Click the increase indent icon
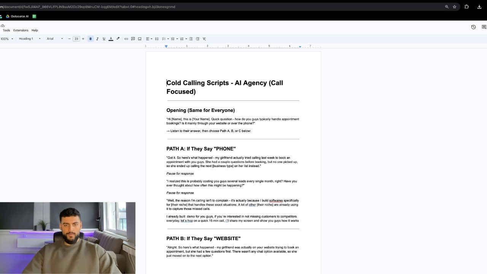487x274 pixels. tap(197, 39)
